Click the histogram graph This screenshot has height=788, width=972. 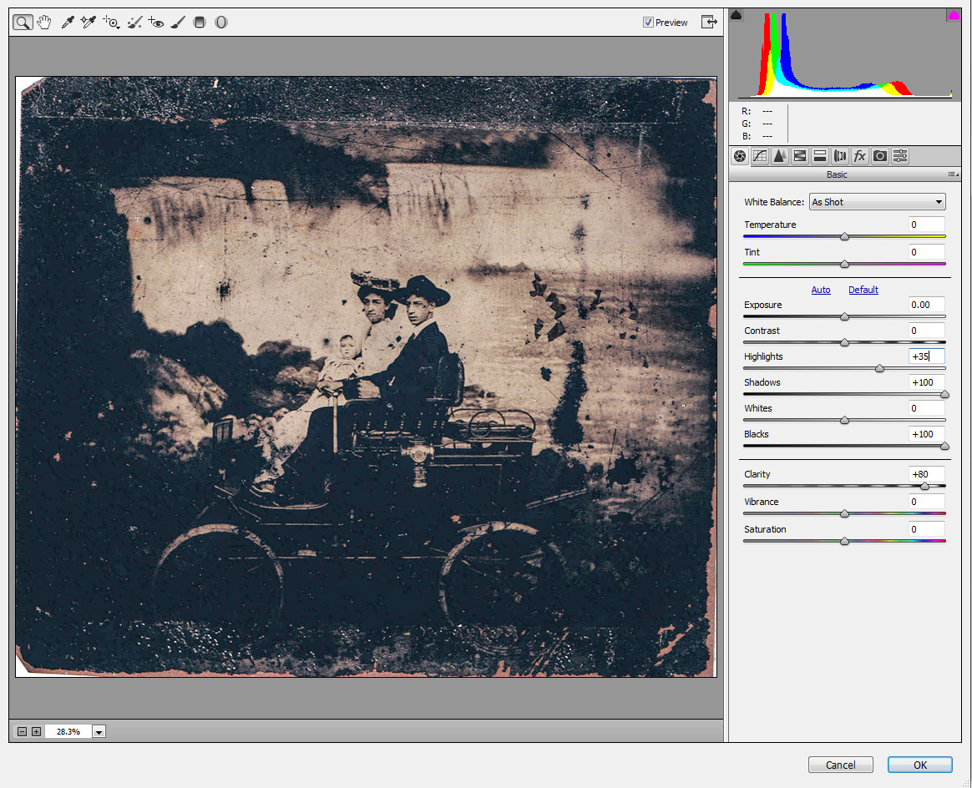(x=845, y=54)
